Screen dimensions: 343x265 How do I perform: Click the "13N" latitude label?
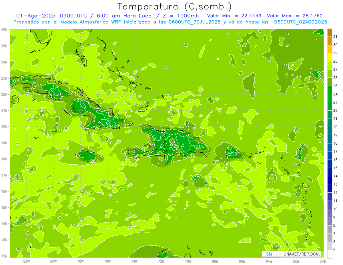coord(4,240)
